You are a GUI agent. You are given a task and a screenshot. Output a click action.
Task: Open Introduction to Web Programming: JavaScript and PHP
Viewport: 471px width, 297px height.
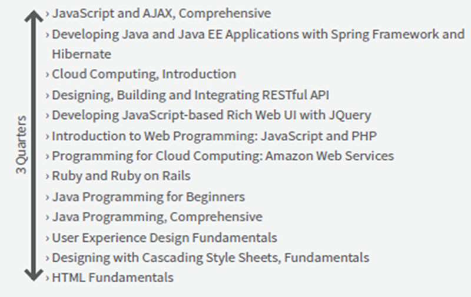pyautogui.click(x=214, y=136)
